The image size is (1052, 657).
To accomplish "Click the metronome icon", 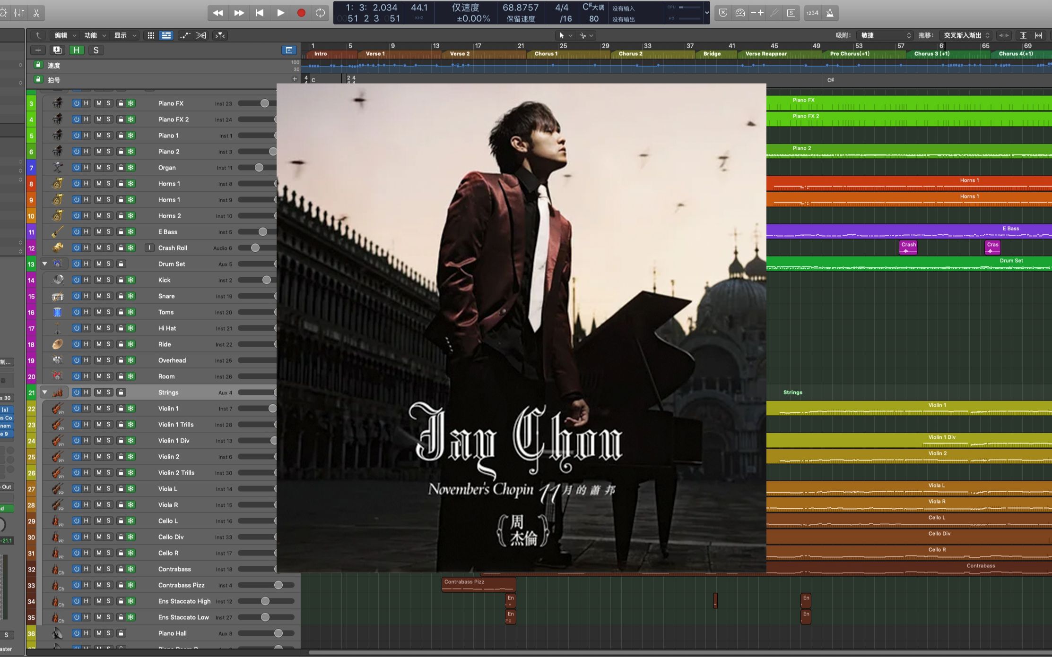I will (830, 13).
